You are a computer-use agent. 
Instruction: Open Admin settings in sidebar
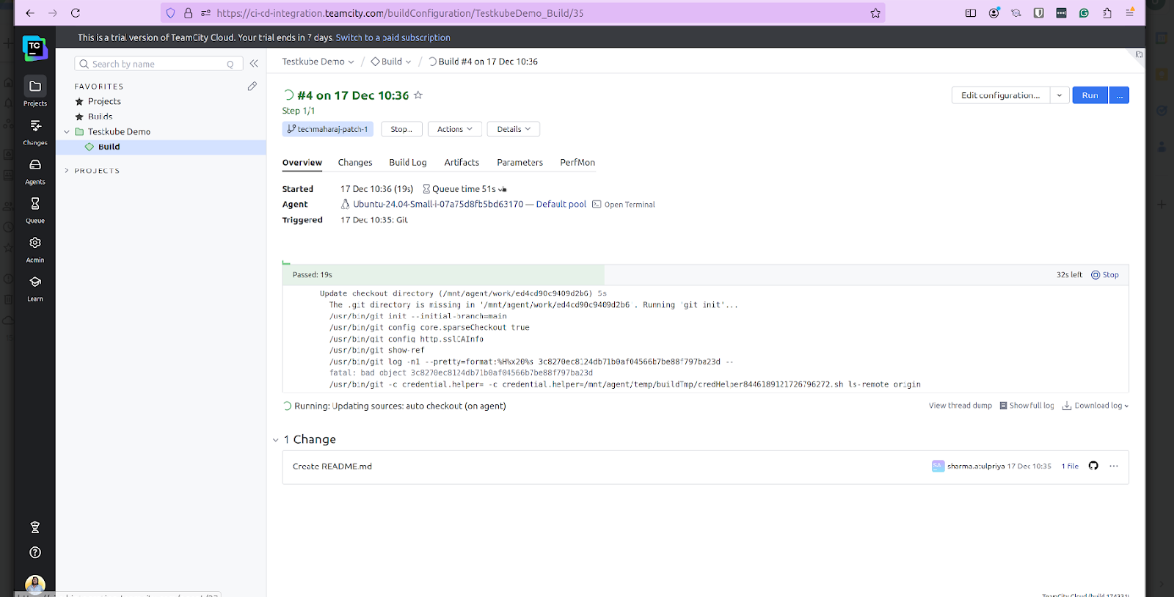(35, 249)
